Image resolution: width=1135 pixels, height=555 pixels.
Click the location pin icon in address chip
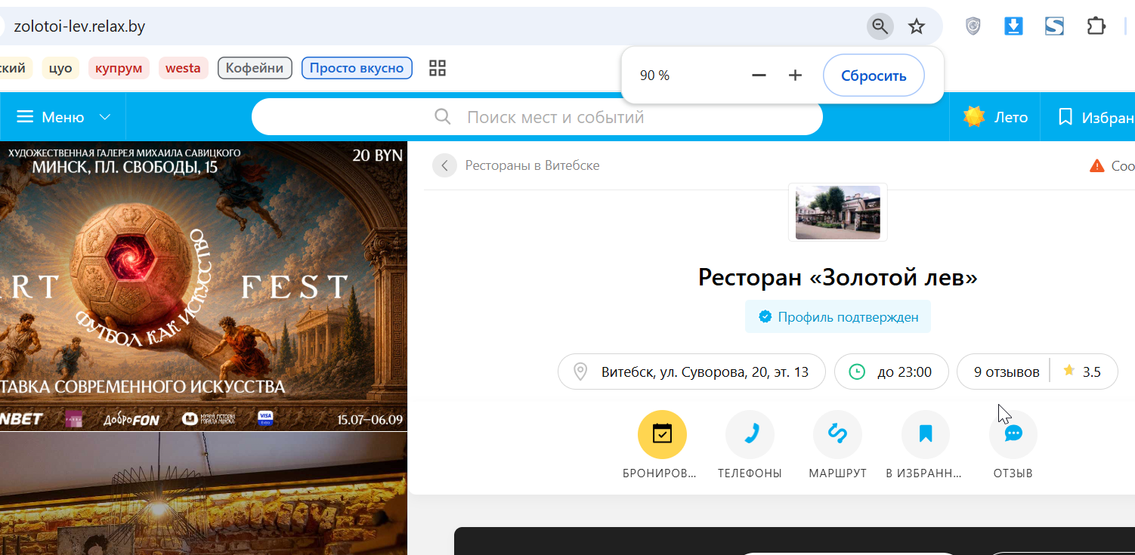pos(580,372)
